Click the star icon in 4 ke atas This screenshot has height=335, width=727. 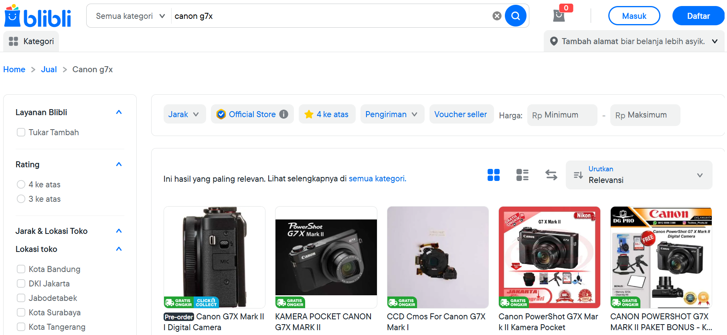[309, 114]
